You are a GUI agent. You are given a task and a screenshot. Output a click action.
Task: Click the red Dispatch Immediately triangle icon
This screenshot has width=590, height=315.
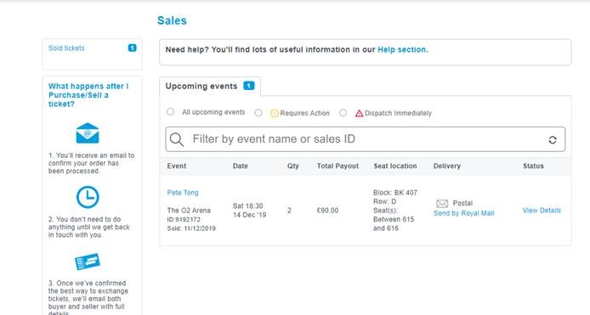click(x=360, y=113)
